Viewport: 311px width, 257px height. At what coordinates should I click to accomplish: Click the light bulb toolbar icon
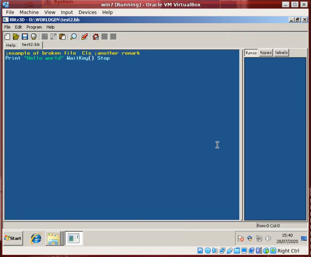point(34,37)
